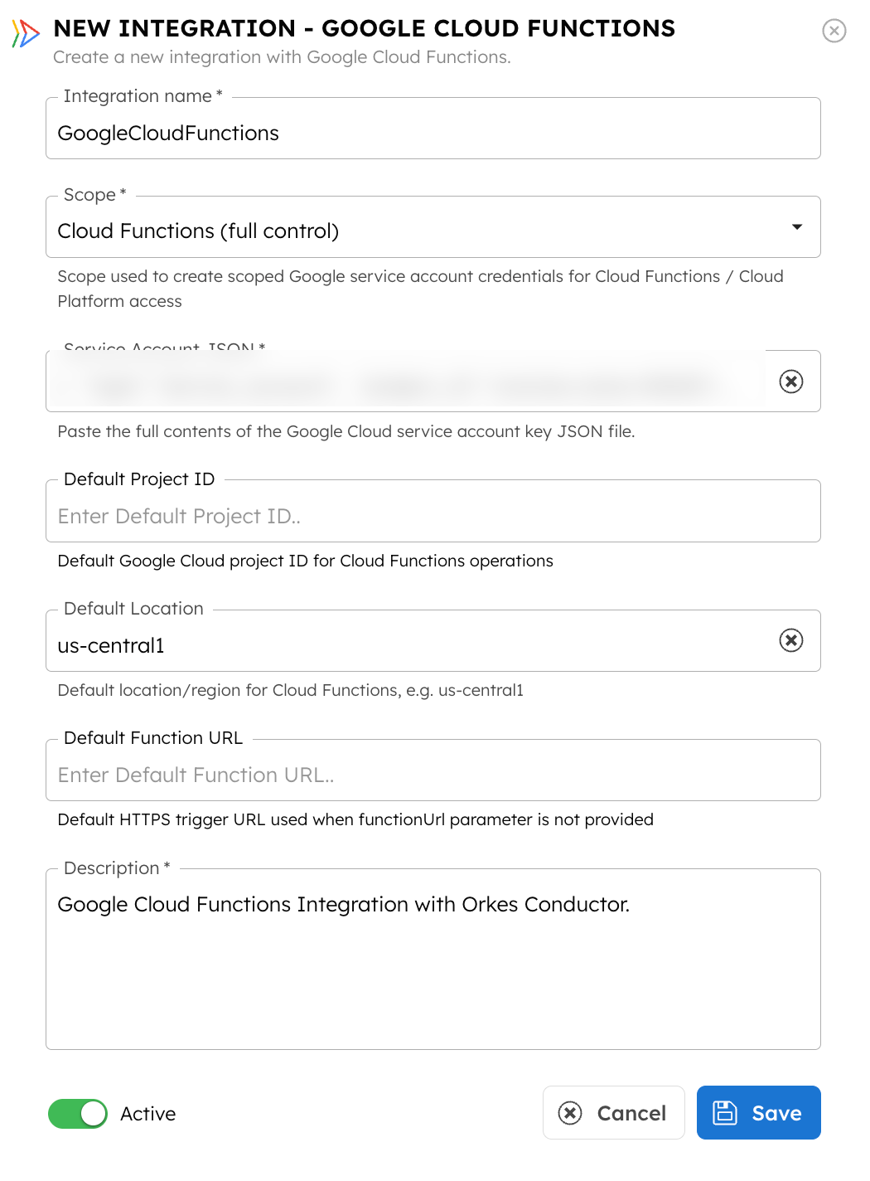
Task: Click the 'Create a new integration with Google Cloud Functions.' subtitle
Action: (282, 57)
